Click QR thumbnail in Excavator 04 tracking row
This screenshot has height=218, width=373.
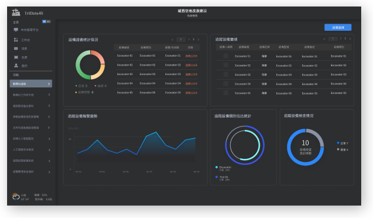(x=226, y=84)
